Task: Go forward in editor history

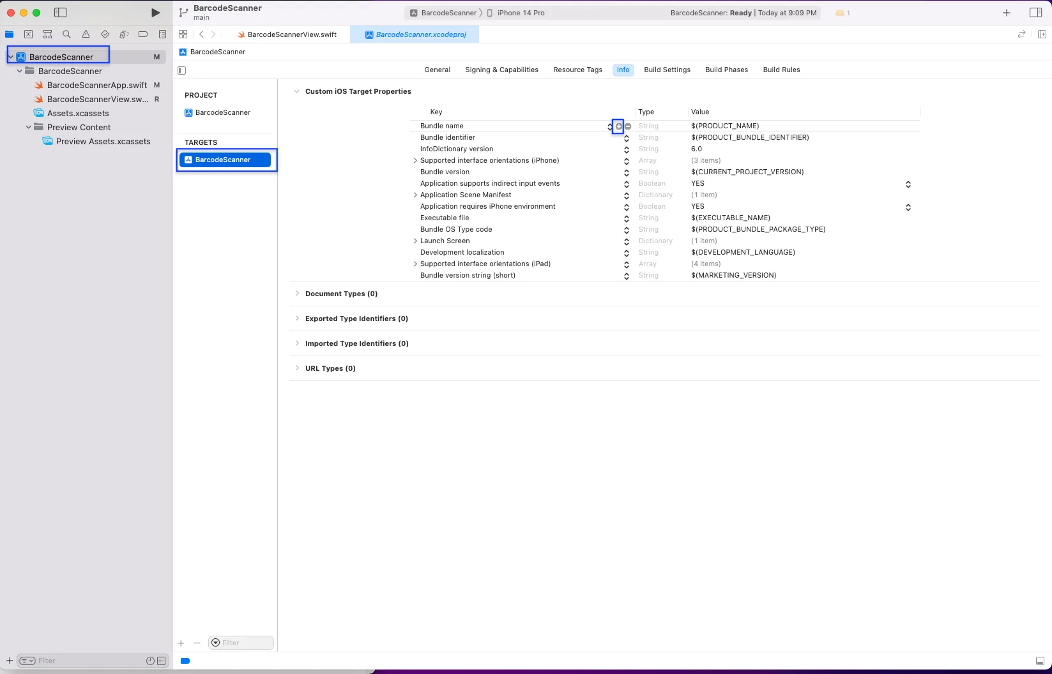Action: click(213, 34)
